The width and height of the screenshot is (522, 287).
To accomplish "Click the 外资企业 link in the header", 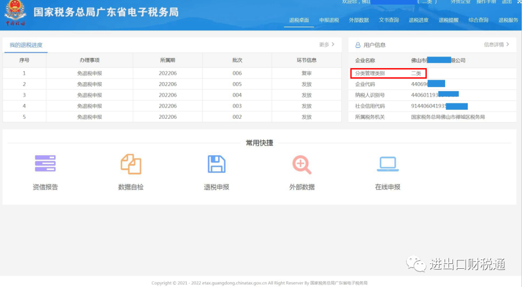I will click(x=461, y=1).
